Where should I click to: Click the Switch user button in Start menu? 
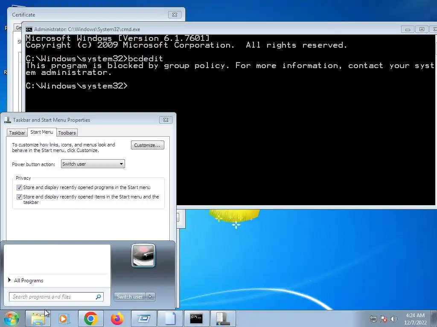coord(130,297)
